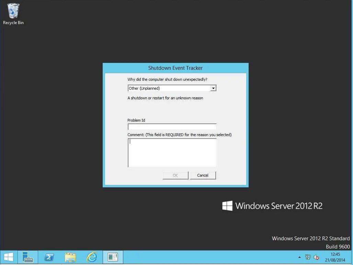Click inside the Comment text area
This screenshot has height=265, width=353.
(x=172, y=153)
